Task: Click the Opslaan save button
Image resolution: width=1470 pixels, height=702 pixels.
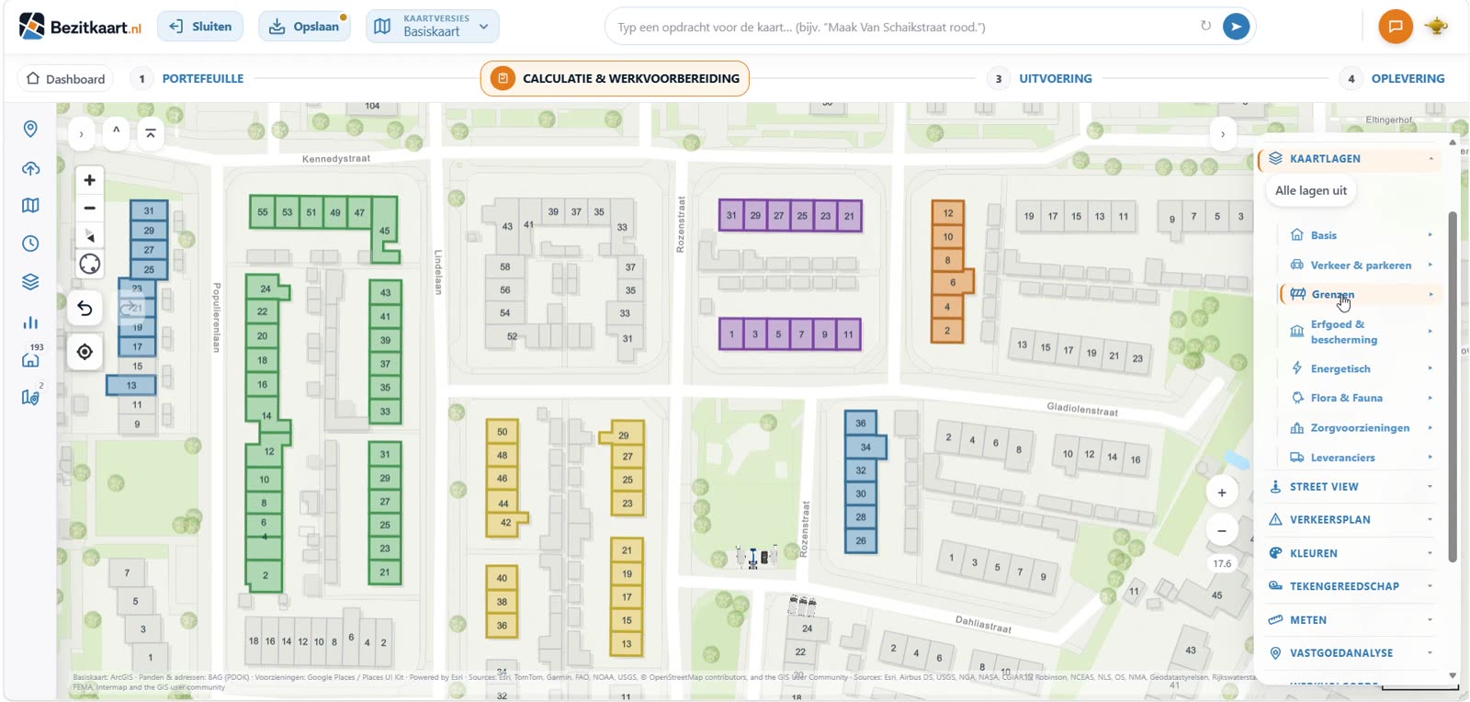Action: pyautogui.click(x=304, y=27)
